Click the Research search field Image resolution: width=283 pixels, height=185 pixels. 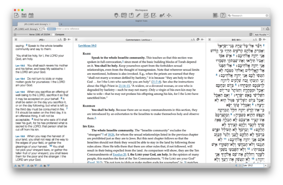248,16
